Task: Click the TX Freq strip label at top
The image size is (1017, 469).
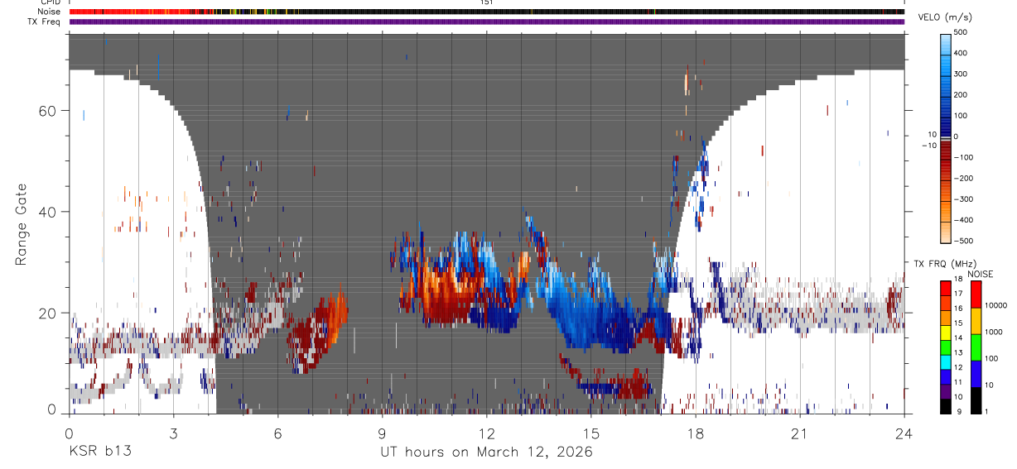Action: [45, 22]
